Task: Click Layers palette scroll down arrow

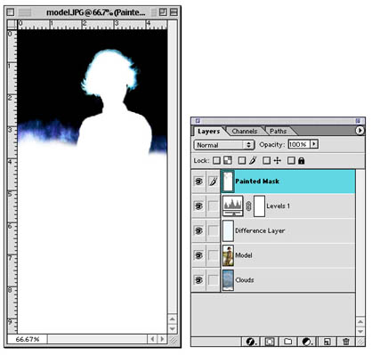Action: click(x=360, y=331)
